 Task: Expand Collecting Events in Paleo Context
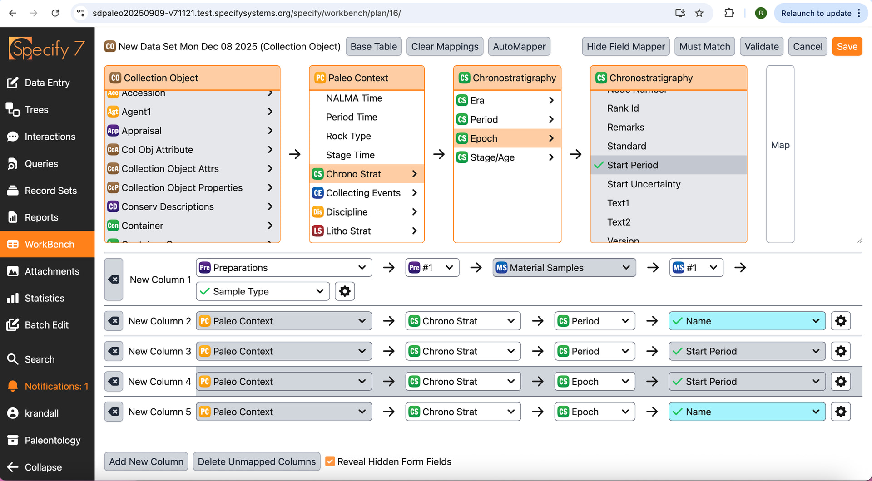tap(365, 193)
